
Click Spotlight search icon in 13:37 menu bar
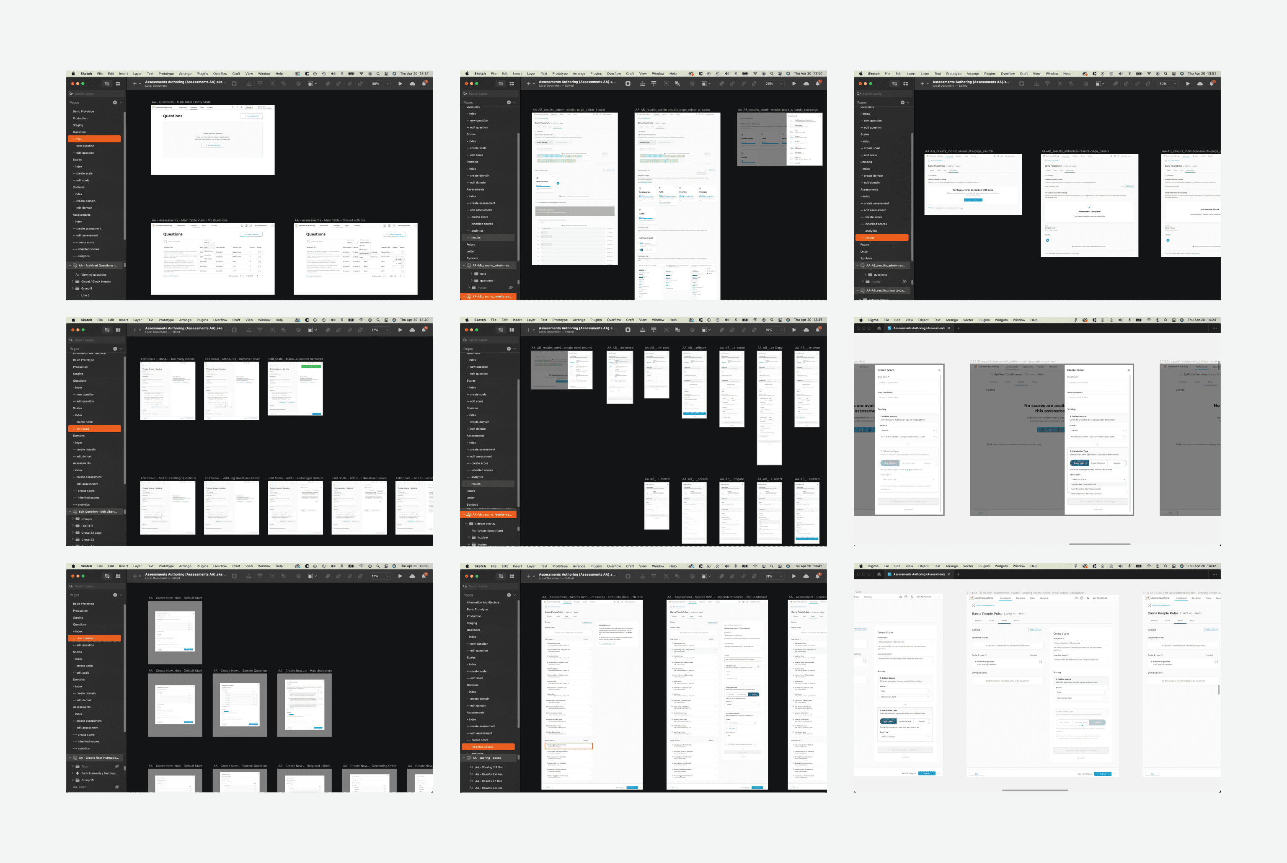[x=378, y=74]
